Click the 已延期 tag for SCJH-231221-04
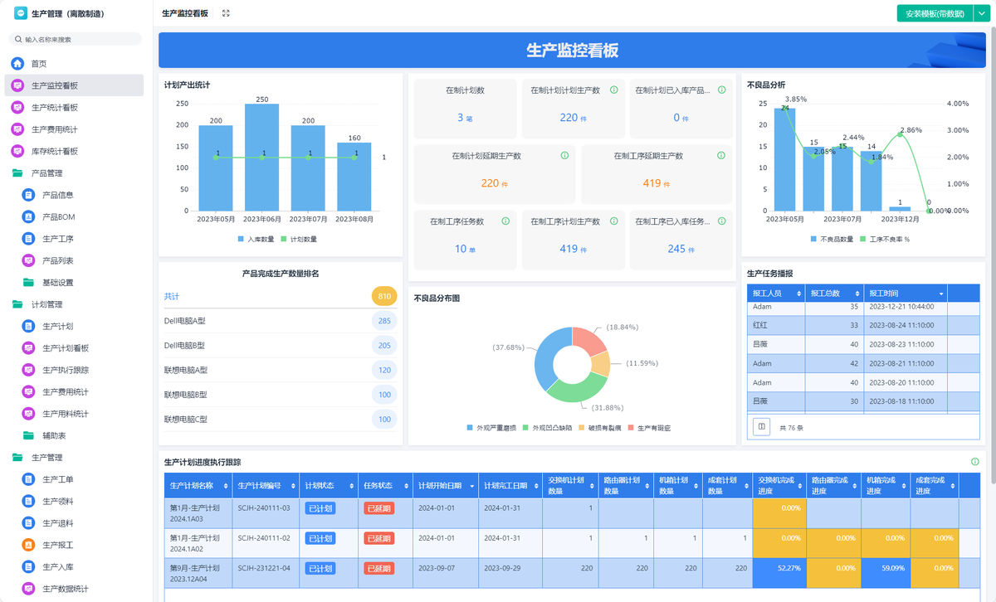This screenshot has height=602, width=996. [378, 569]
